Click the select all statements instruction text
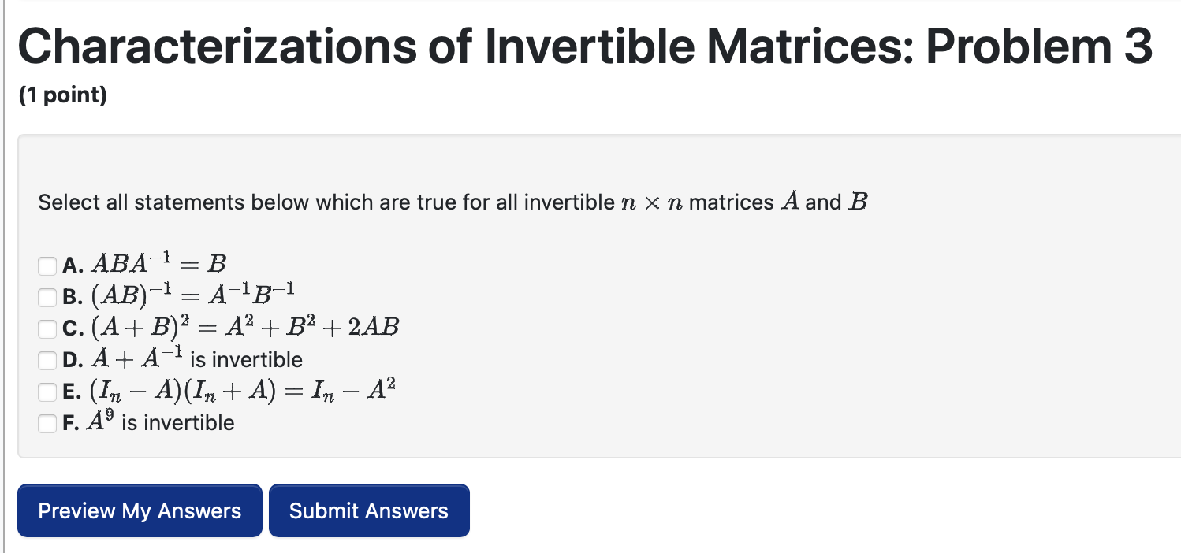Image resolution: width=1181 pixels, height=553 pixels. point(453,202)
